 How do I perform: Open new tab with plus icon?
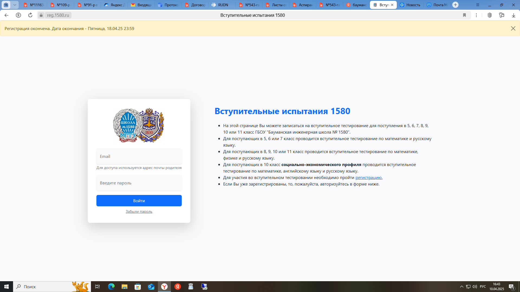[x=456, y=5]
